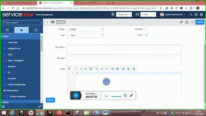Switch to the Problems browser tab
Screen dimensions: 206x116
click(91, 3)
